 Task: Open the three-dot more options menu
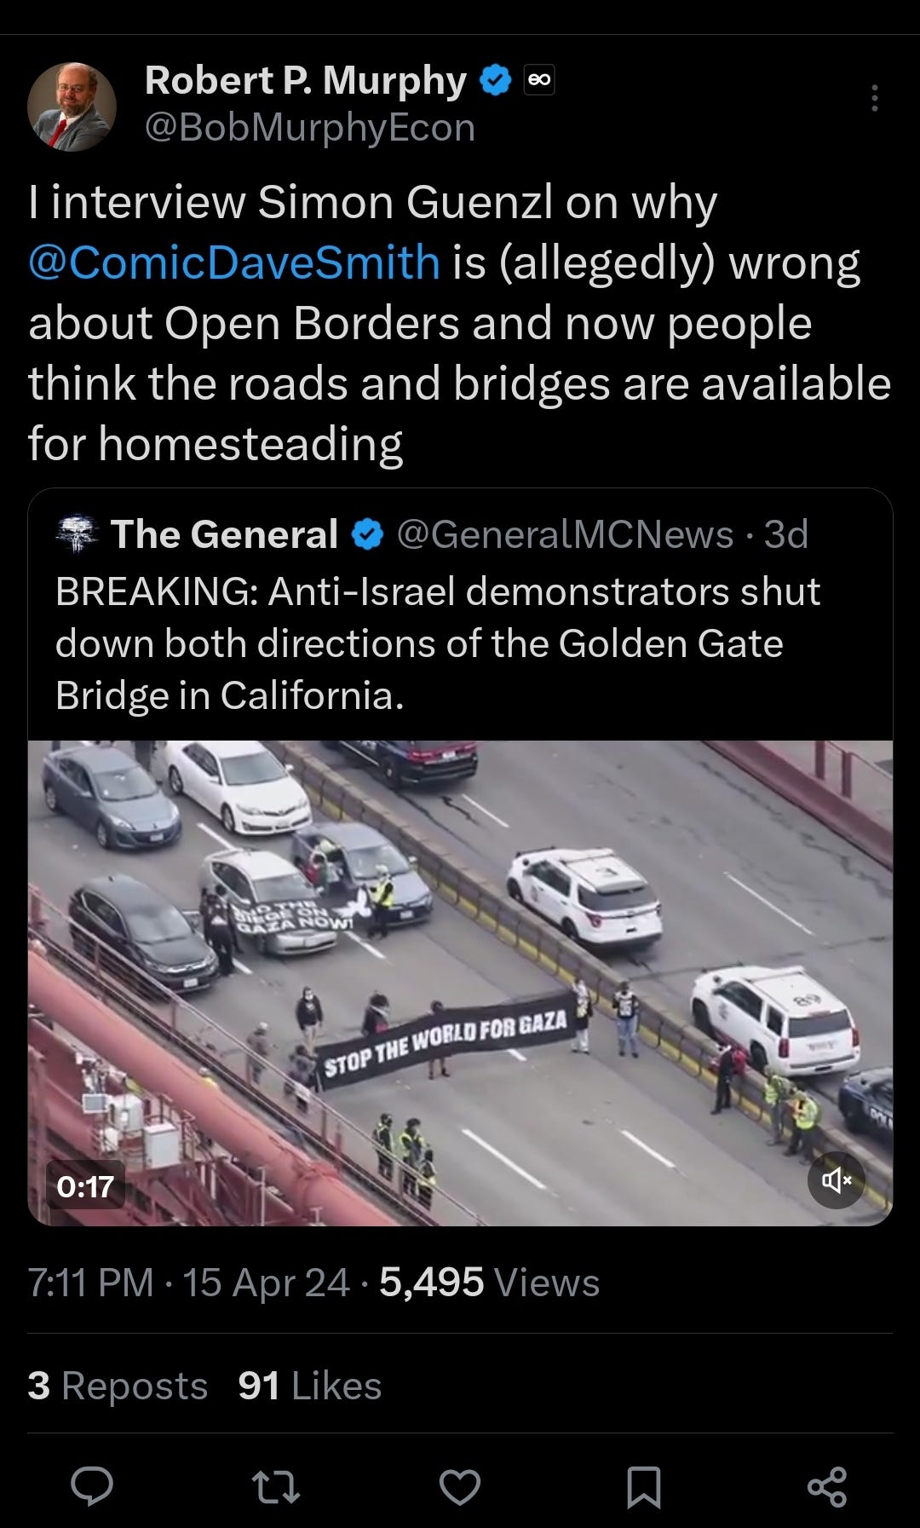tap(874, 98)
